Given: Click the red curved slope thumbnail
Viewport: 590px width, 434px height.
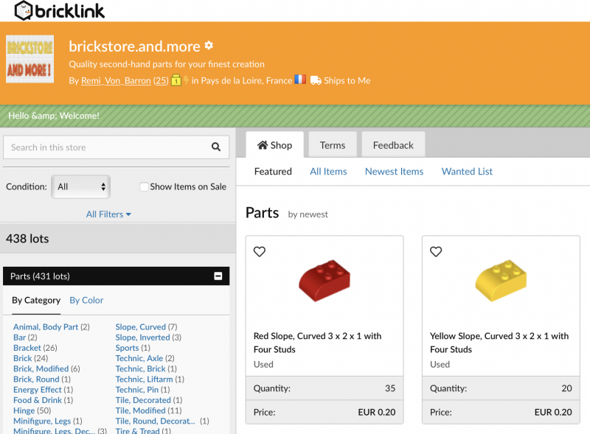Looking at the screenshot, I should [324, 280].
